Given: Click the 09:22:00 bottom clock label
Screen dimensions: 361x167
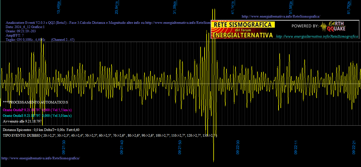Looking at the screenshot, I should 238,147.
